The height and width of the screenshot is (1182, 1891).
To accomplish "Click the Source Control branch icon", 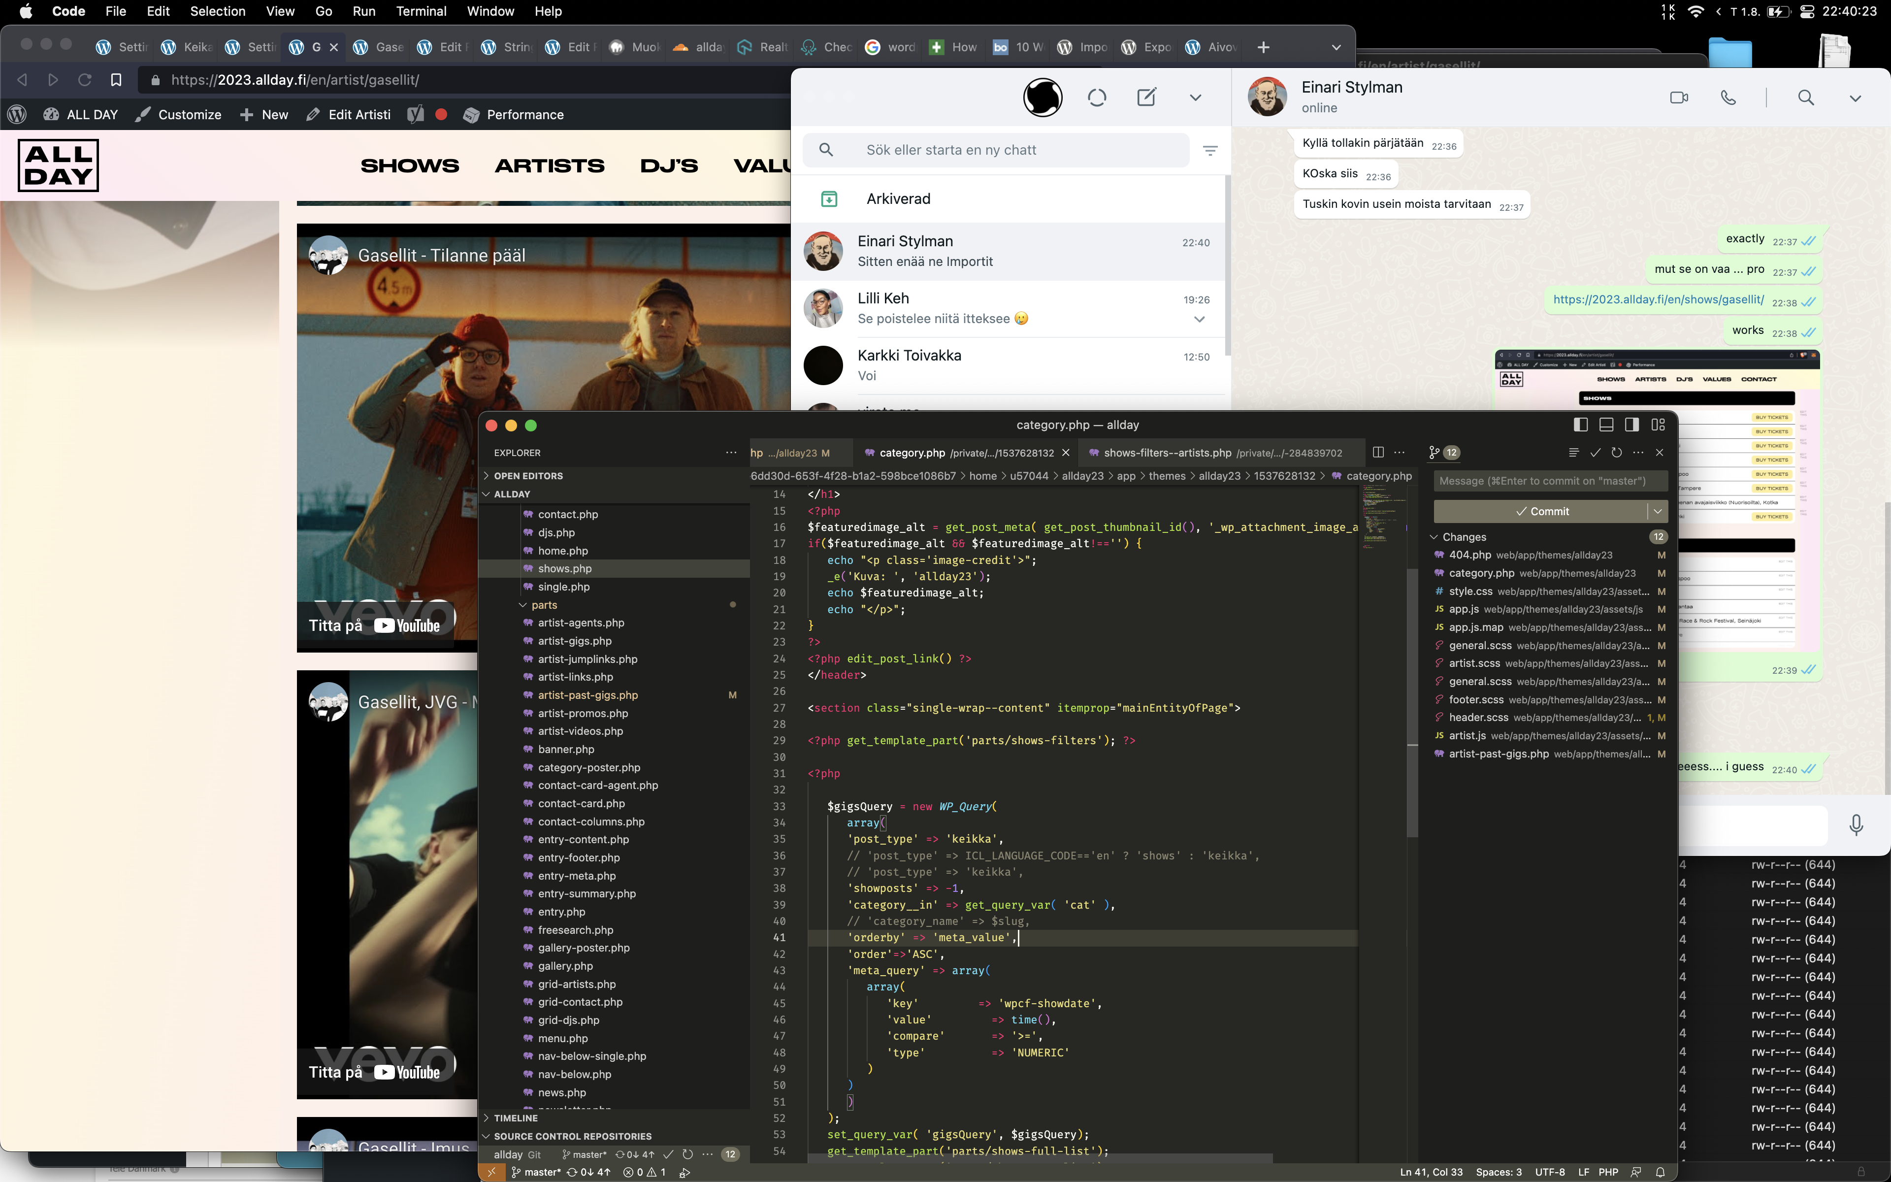I will (x=1434, y=453).
